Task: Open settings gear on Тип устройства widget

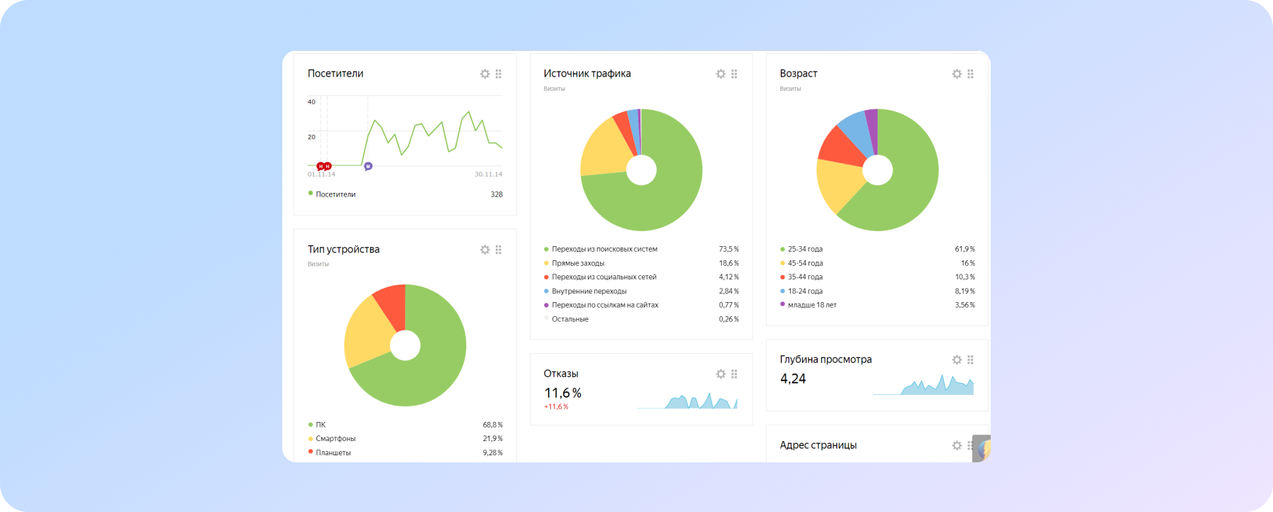Action: pyautogui.click(x=485, y=250)
